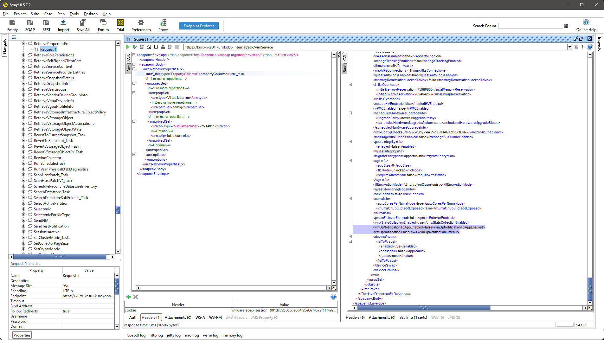This screenshot has width=604, height=340.
Task: Toggle the Raw view tab of request
Action: pos(128,69)
